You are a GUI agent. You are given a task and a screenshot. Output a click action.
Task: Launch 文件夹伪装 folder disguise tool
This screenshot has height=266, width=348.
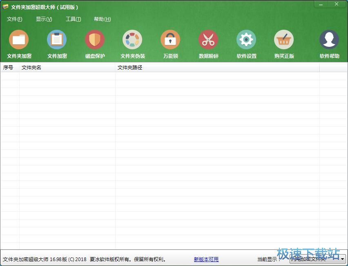tap(132, 44)
